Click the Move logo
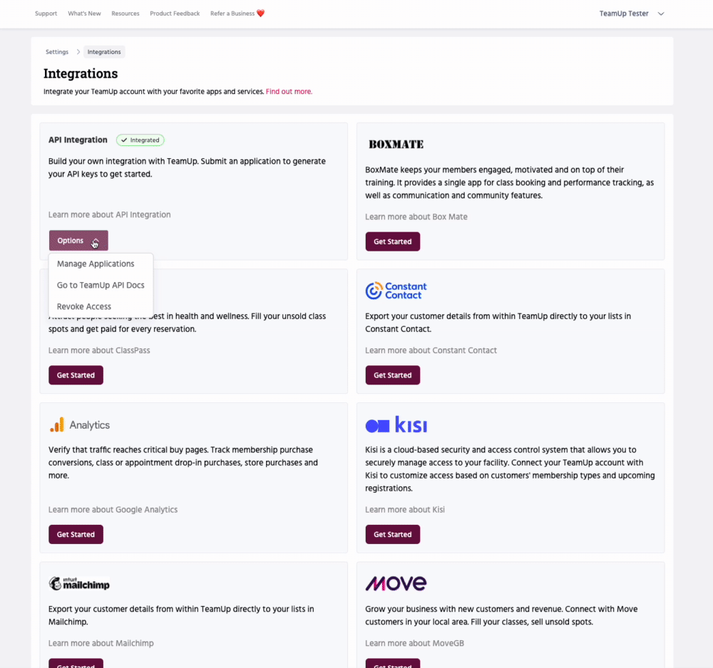 [x=396, y=584]
